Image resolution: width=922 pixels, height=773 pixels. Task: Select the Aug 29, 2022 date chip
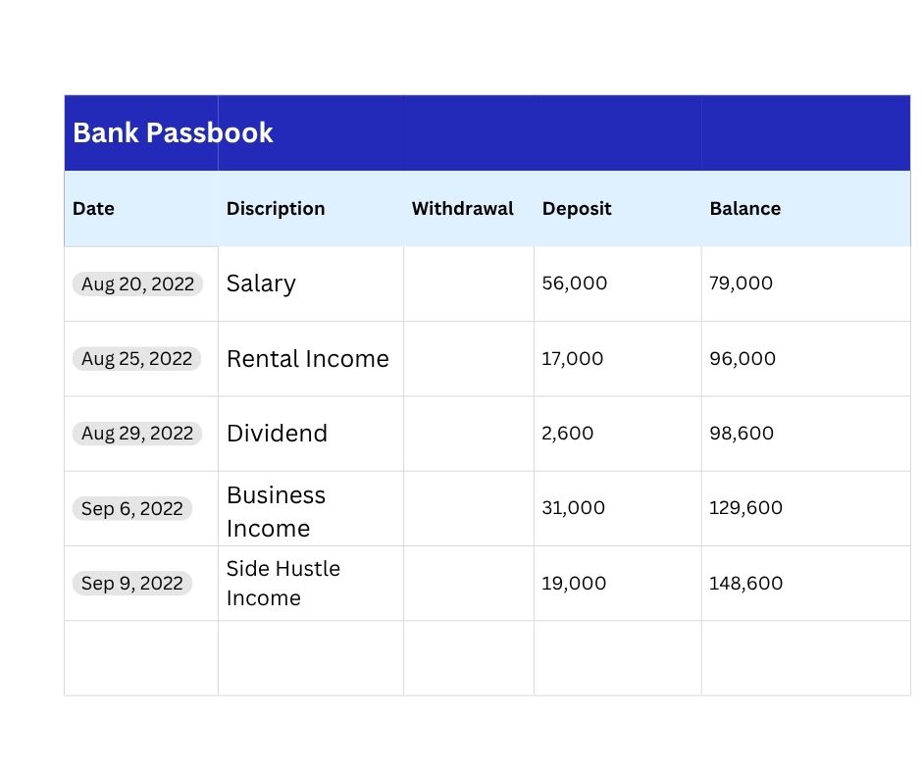(x=137, y=434)
